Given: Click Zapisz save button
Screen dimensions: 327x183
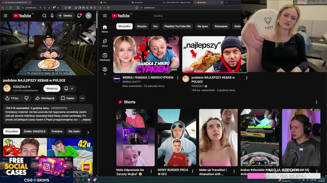Looking at the screenshot, I should (68, 98).
